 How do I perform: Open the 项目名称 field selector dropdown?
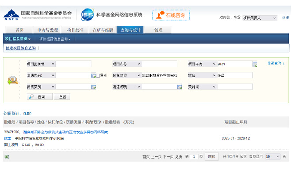[127, 64]
